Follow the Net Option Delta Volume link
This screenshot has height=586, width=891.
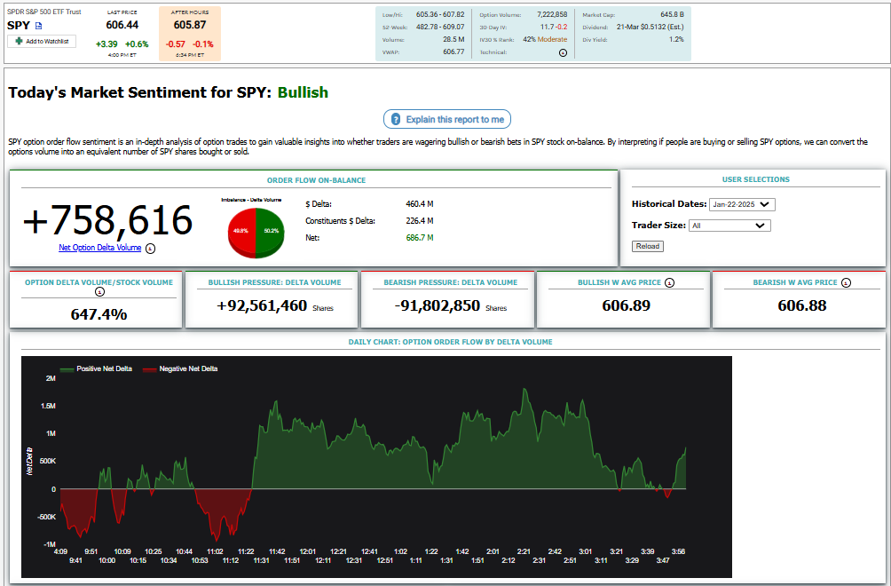tap(100, 248)
